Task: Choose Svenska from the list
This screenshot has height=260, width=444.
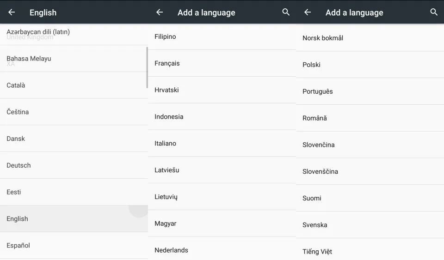Action: (x=370, y=225)
